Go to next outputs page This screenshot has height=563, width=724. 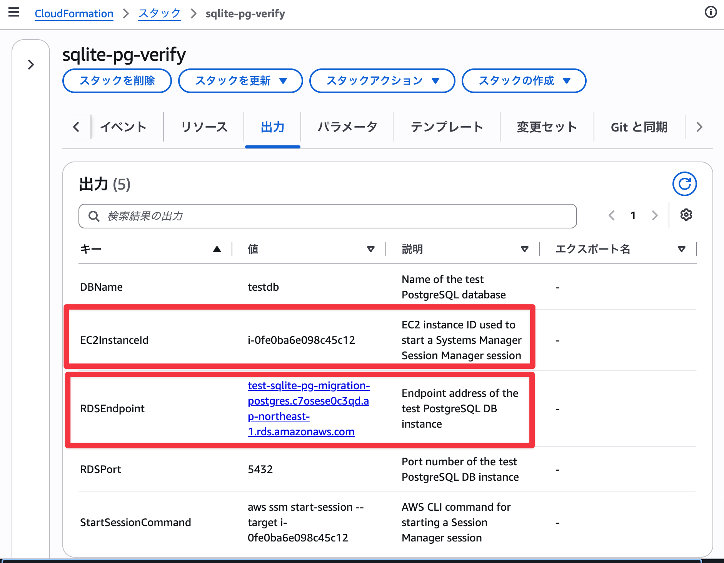654,215
